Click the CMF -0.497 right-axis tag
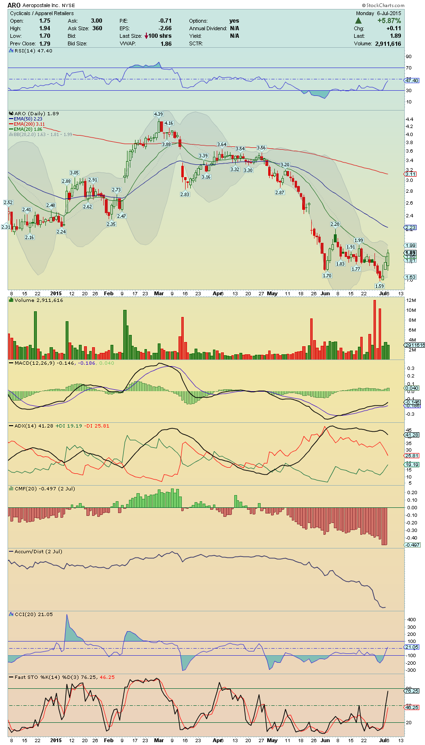The height and width of the screenshot is (745, 425). (413, 545)
